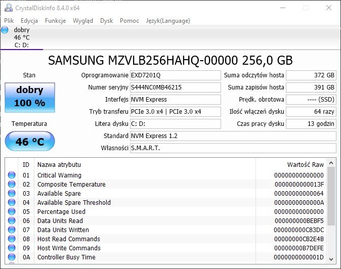
Task: Click status orb for Data Units Written row
Action: pyautogui.click(x=12, y=230)
